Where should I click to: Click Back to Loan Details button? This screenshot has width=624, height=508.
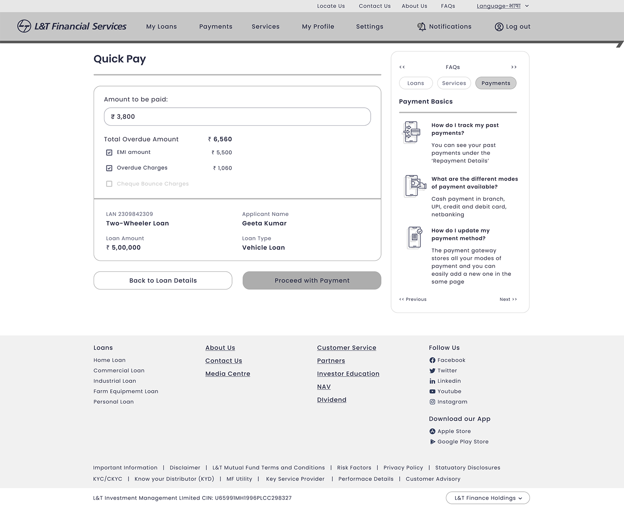[163, 280]
